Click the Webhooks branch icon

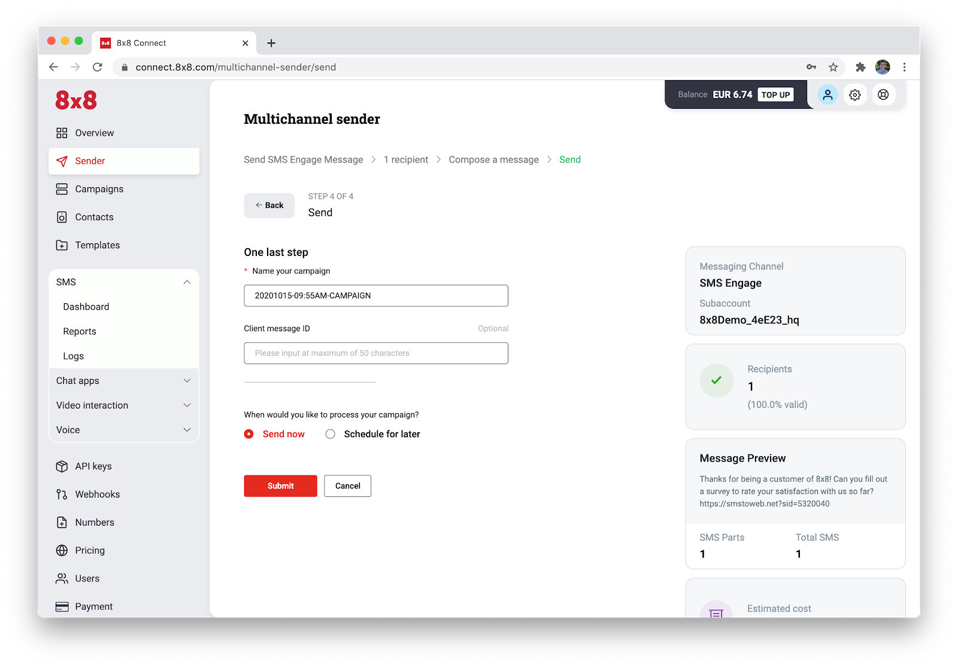click(x=62, y=495)
